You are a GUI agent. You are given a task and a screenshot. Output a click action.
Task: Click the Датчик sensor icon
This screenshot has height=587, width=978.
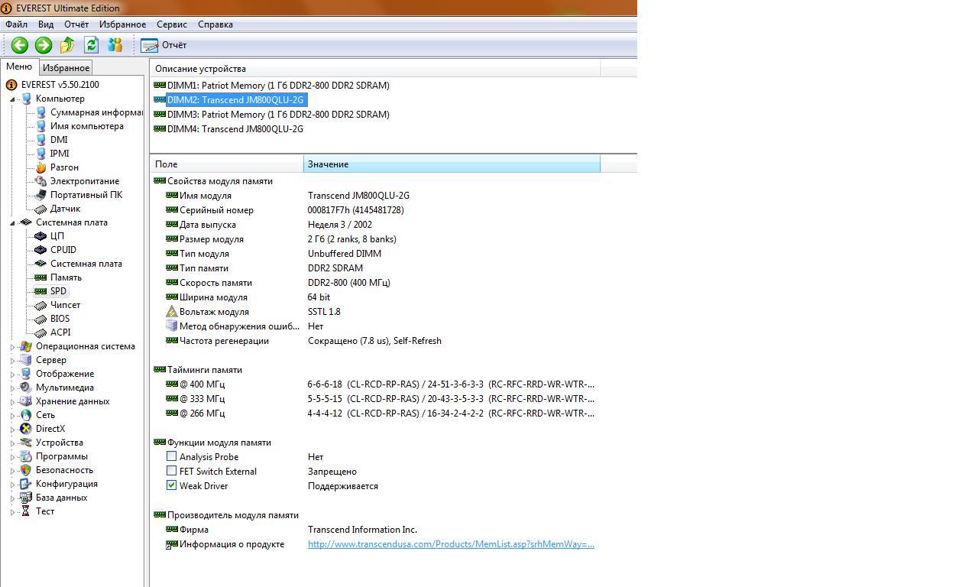tap(40, 209)
